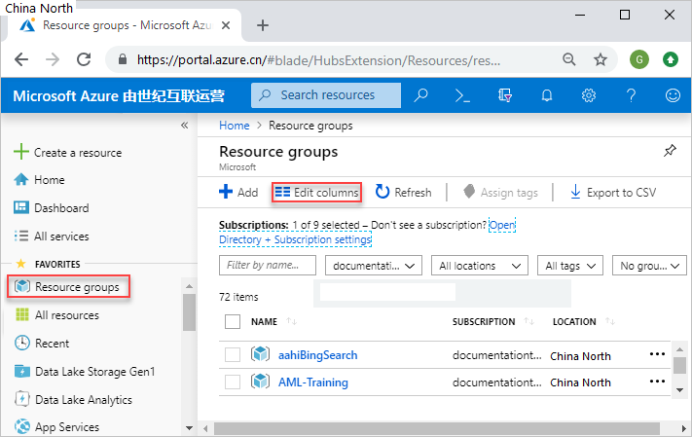Refresh the resource groups list
This screenshot has width=692, height=437.
[403, 192]
